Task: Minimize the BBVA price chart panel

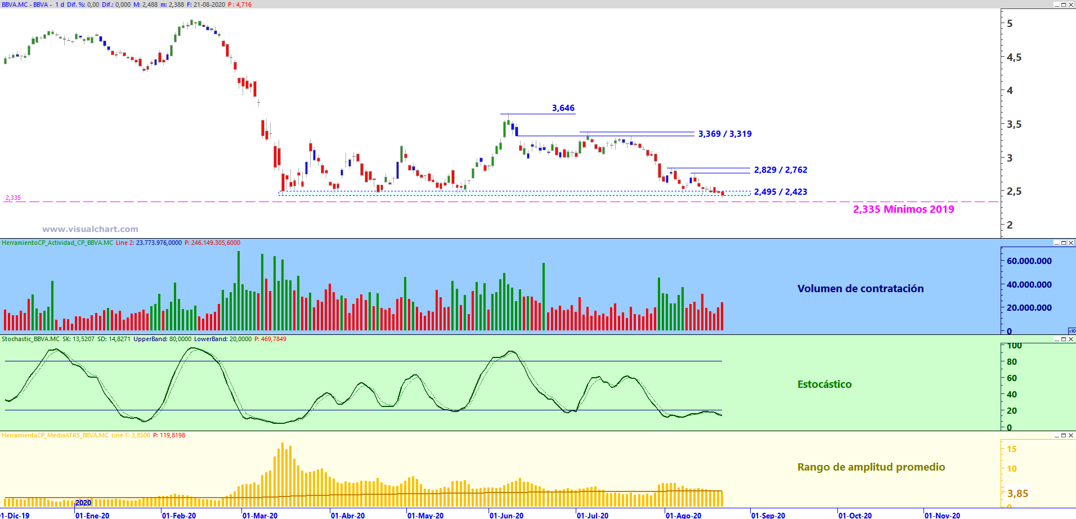Action: [x=1056, y=5]
